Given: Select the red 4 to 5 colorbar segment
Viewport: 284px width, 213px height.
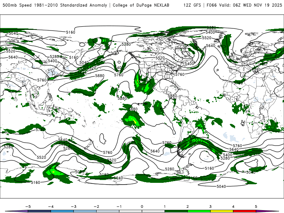Looking at the screenshot, I should [x=245, y=211].
